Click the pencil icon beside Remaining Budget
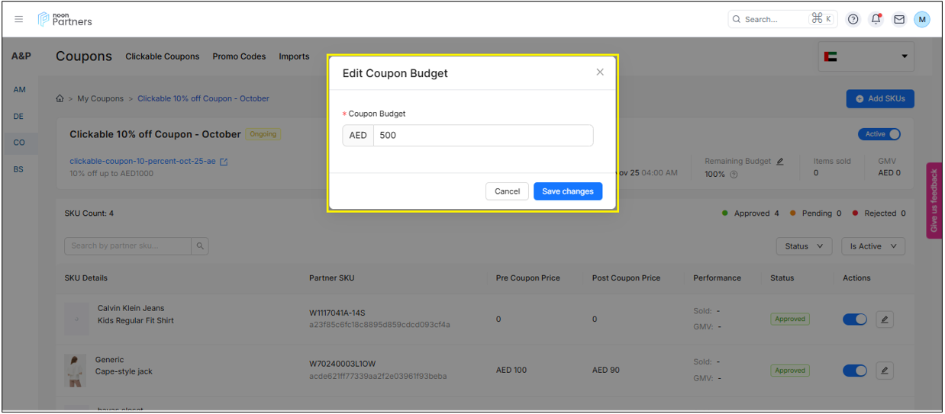Viewport: 945px width, 414px height. click(779, 162)
